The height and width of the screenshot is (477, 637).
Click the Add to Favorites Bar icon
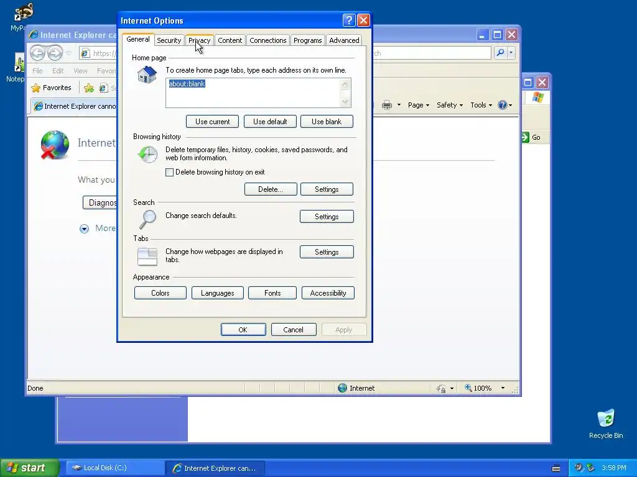[88, 88]
